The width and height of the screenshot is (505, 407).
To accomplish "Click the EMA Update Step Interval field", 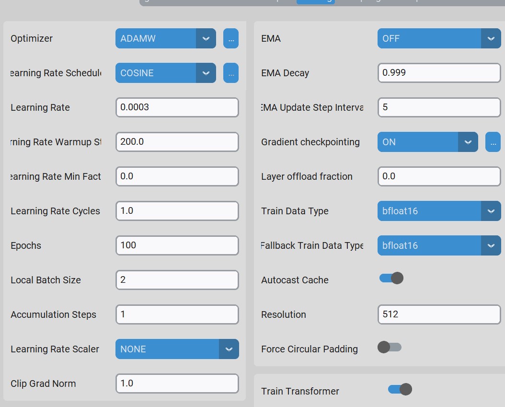I will pos(439,107).
